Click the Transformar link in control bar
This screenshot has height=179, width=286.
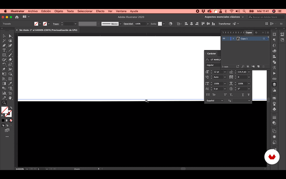click(x=224, y=24)
